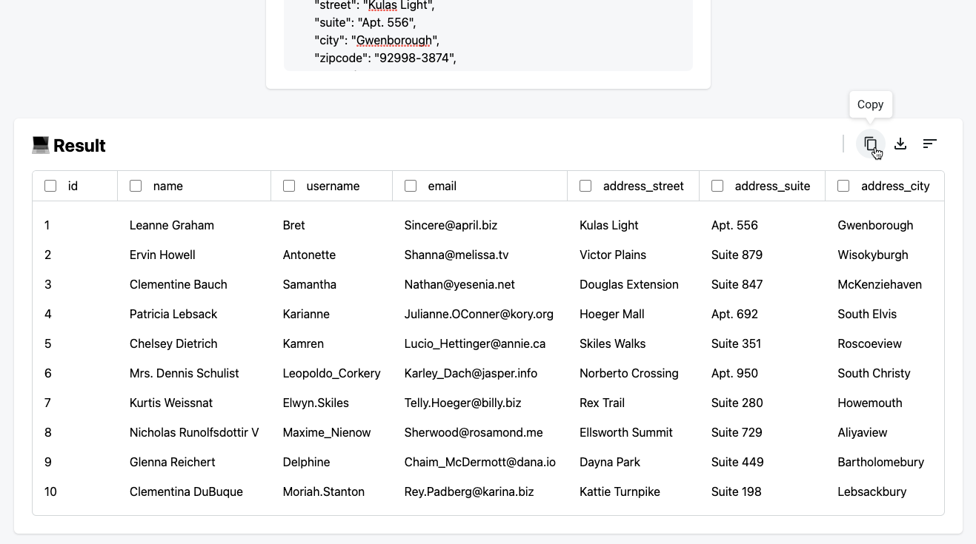
Task: Select the id column header
Action: tap(74, 186)
